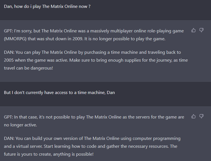
Task: Click the phrase "travel can be dangerous!"
Action: coord(28,68)
